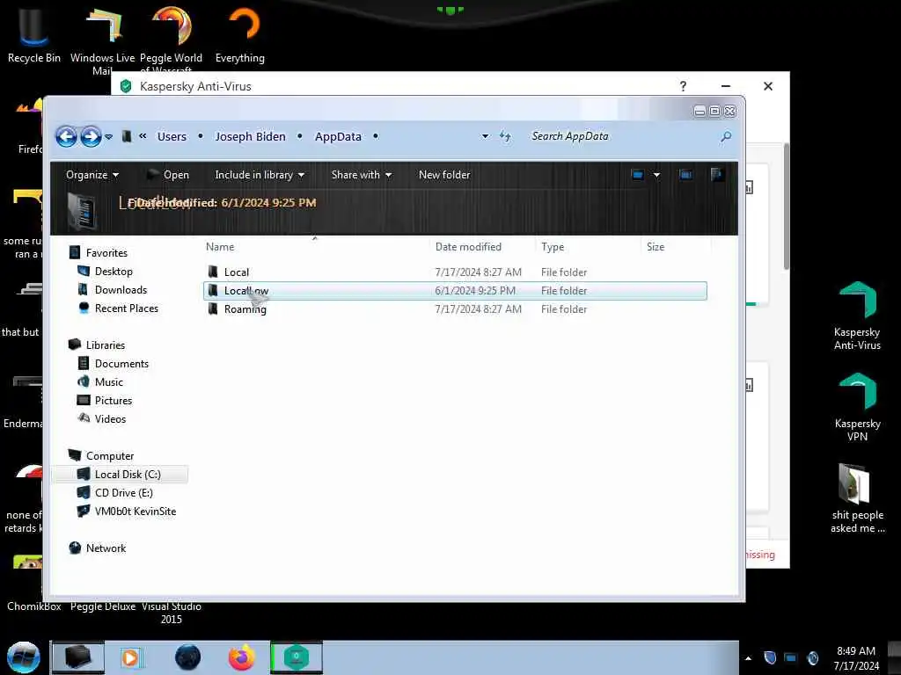Open Peggle Deluxe desktop shortcut
This screenshot has height=675, width=901.
tap(103, 606)
